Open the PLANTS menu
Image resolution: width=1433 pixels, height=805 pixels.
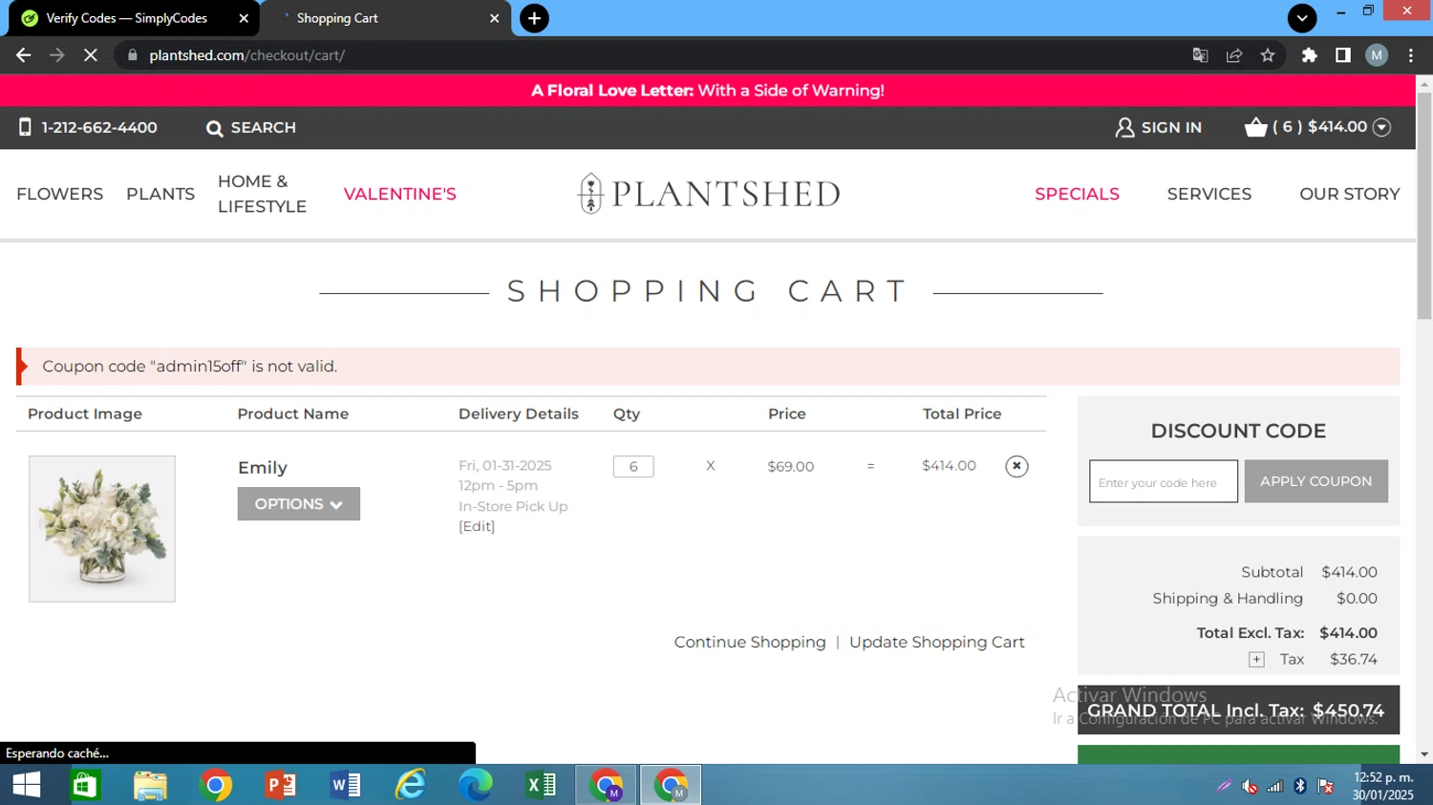[160, 194]
